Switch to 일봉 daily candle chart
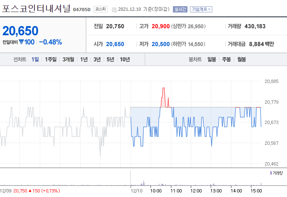This screenshot has width=287, height=197. tap(212, 59)
